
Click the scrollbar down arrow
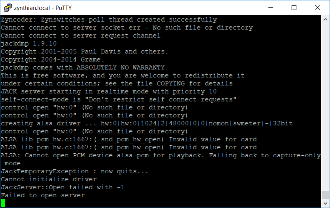(325, 203)
